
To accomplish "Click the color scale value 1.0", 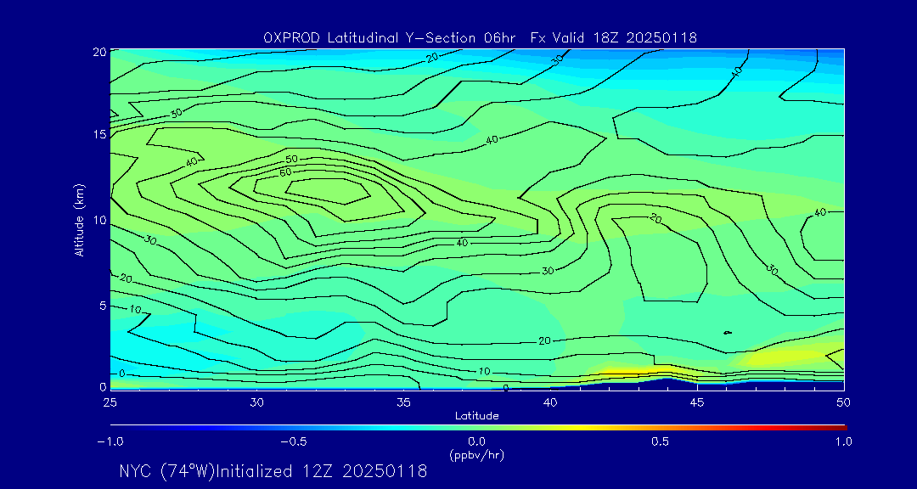I will tap(843, 441).
